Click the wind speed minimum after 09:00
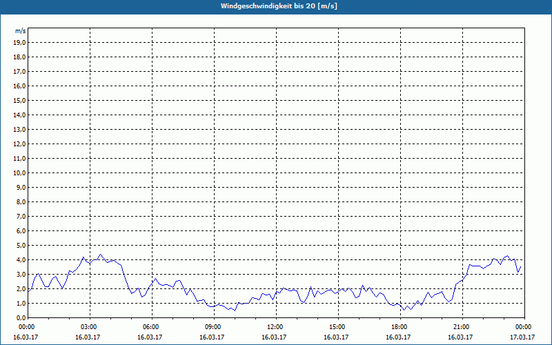Image resolution: width=552 pixels, height=345 pixels. [235, 310]
